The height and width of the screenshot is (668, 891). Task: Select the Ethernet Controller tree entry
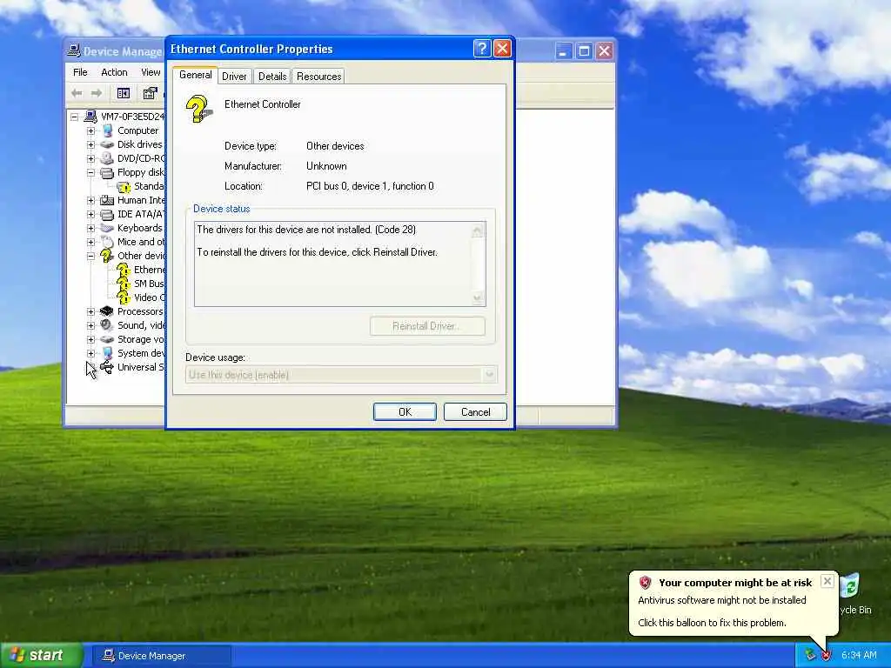pyautogui.click(x=149, y=270)
